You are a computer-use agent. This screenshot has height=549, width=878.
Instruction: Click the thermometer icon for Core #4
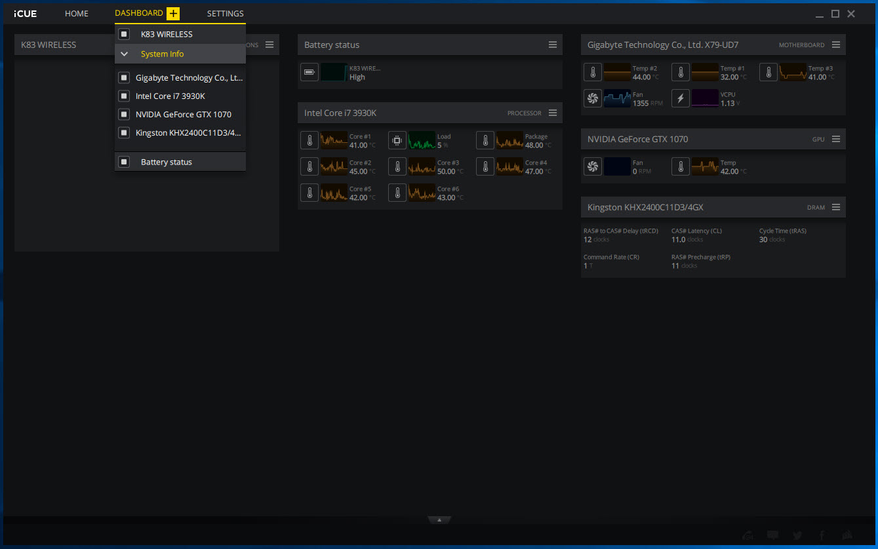(485, 166)
